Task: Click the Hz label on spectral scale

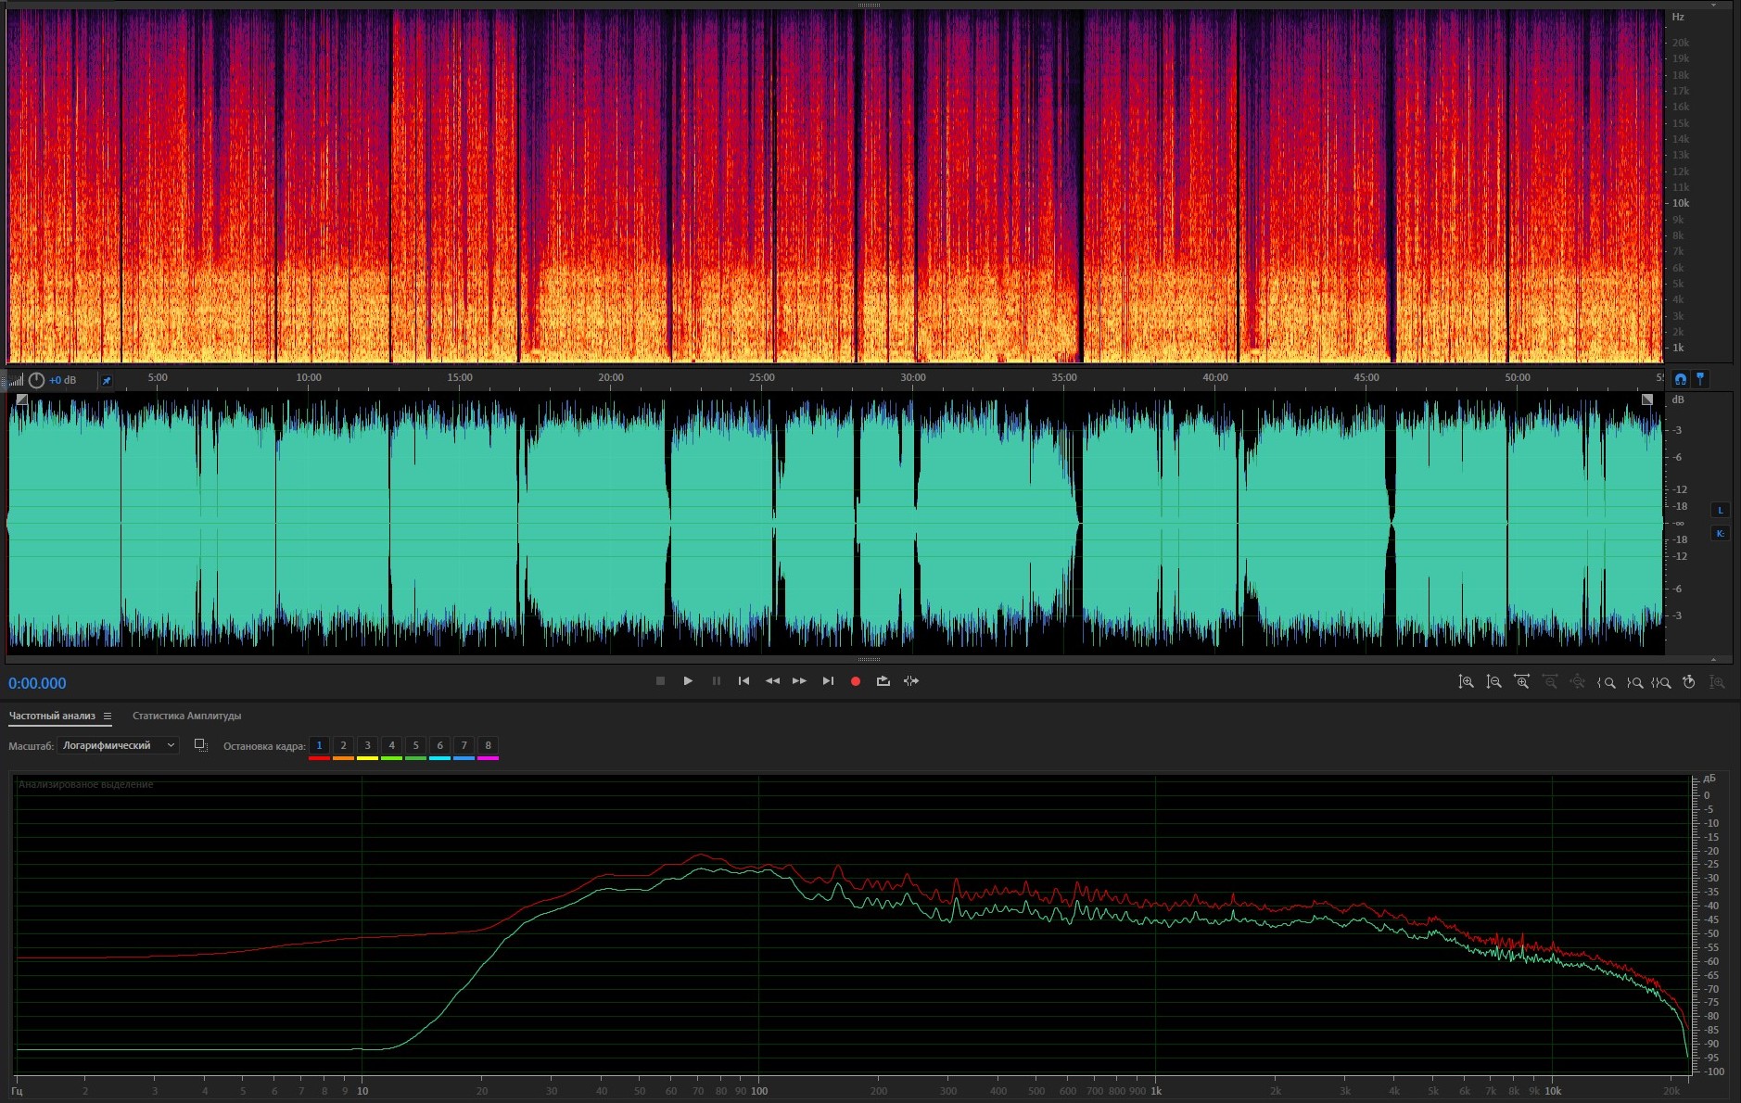Action: (1678, 17)
